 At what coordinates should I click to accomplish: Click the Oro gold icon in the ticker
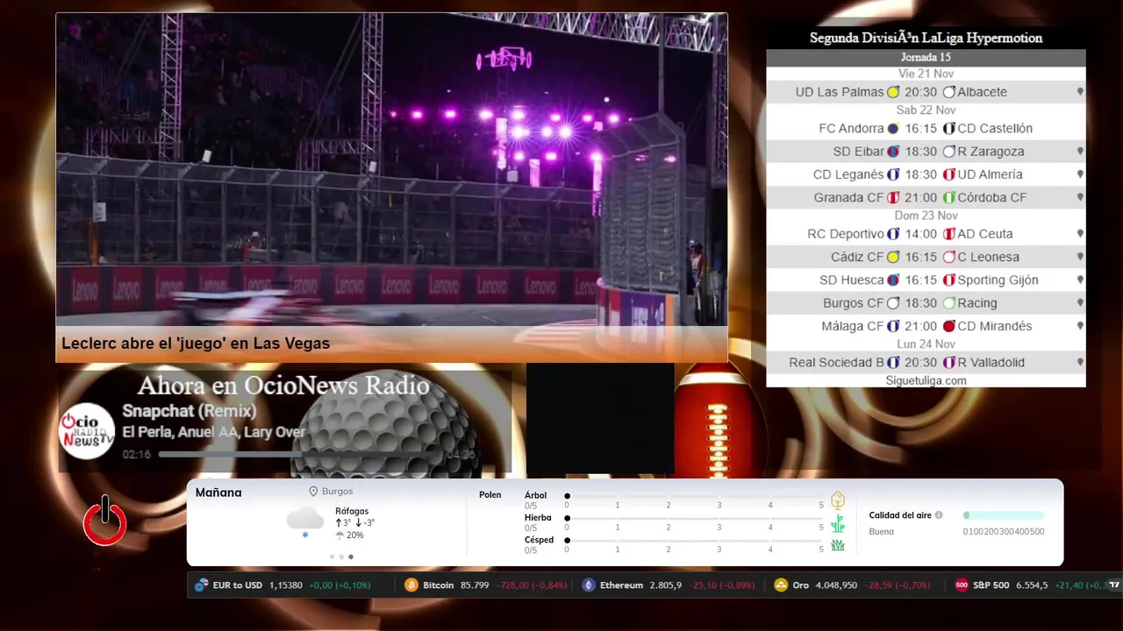tap(781, 585)
